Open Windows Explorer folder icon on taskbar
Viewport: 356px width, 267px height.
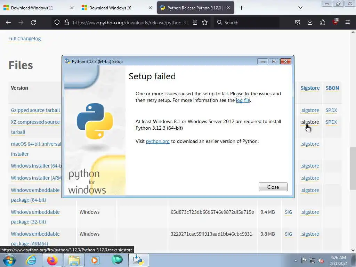tap(74, 260)
